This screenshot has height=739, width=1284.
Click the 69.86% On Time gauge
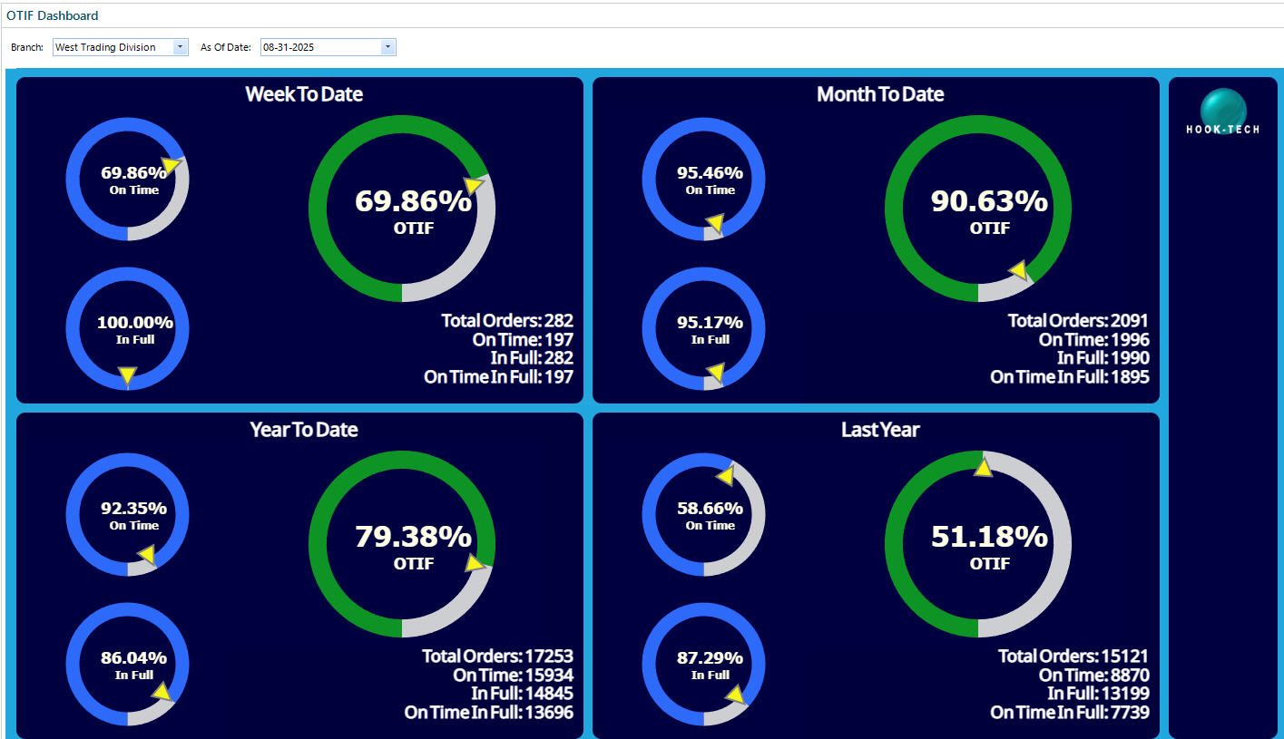pos(128,179)
